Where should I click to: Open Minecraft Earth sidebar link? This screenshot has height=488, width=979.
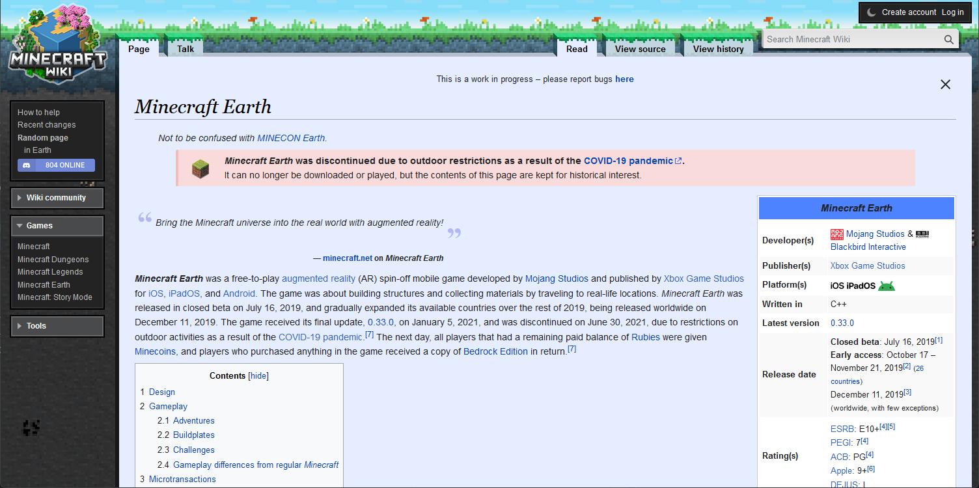pyautogui.click(x=44, y=285)
